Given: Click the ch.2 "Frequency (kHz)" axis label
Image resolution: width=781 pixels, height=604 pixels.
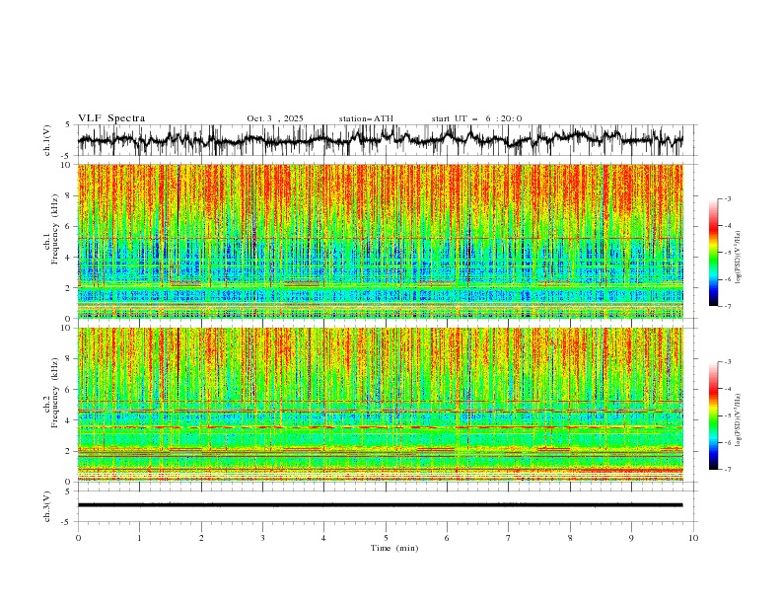Looking at the screenshot, I should (55, 392).
